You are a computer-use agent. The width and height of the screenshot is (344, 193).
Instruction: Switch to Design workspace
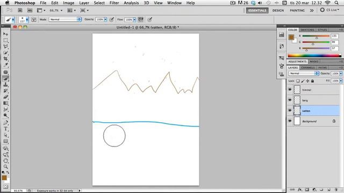pos(278,10)
